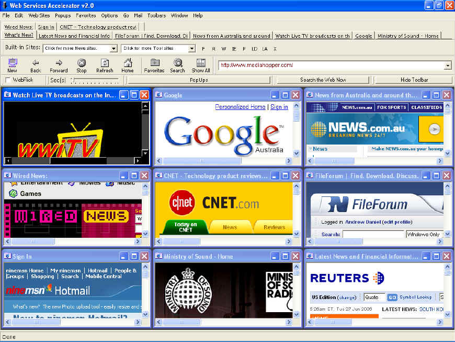The height and width of the screenshot is (342, 455).
Task: Open the Hotmail link in the ninemsn navigation
Action: (x=97, y=270)
